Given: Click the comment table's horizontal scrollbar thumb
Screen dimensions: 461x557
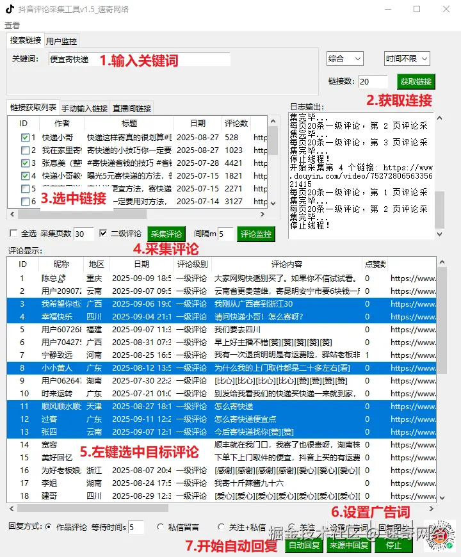Looking at the screenshot, I should pos(92,509).
